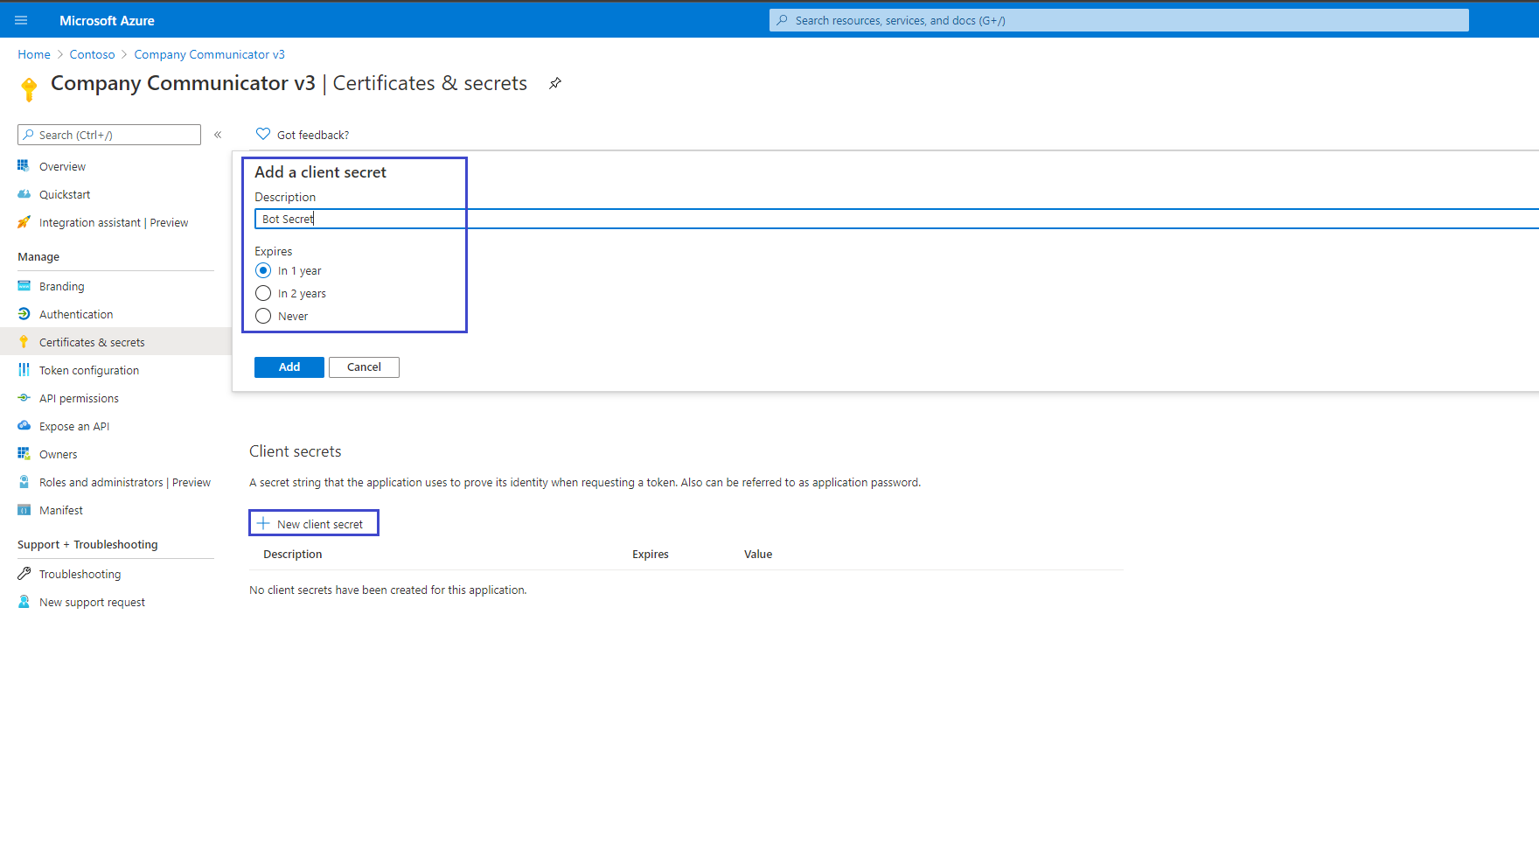Click the plus icon beside New client secret

(263, 523)
